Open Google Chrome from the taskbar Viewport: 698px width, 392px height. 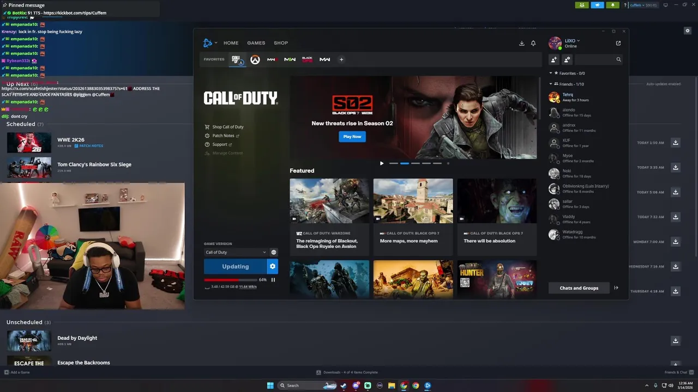pyautogui.click(x=416, y=385)
